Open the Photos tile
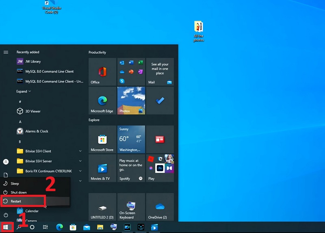The width and height of the screenshot is (325, 233). point(131,100)
